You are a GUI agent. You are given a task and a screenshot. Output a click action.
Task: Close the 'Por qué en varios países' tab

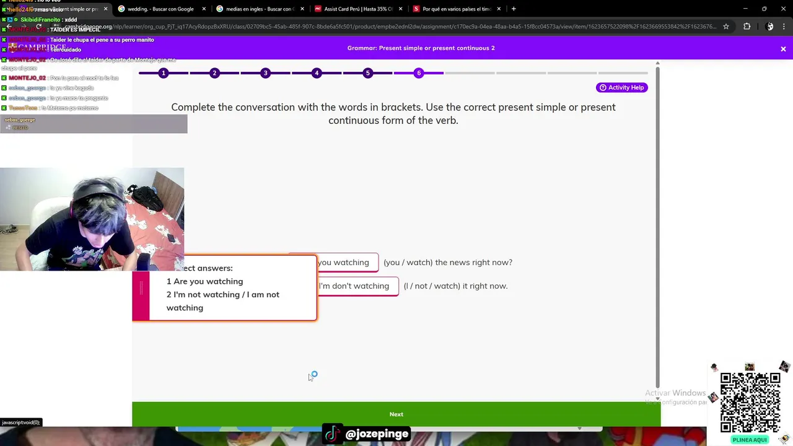click(499, 9)
